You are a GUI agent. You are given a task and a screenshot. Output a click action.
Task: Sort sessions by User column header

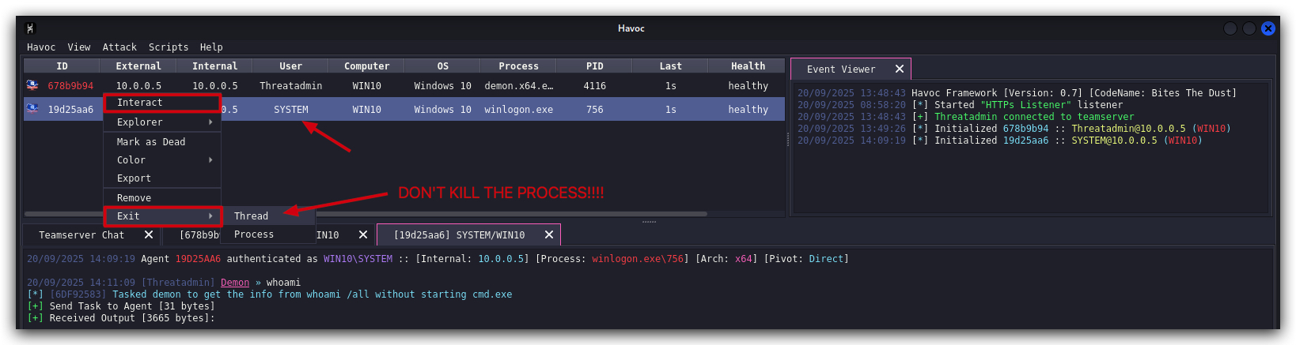pyautogui.click(x=290, y=66)
